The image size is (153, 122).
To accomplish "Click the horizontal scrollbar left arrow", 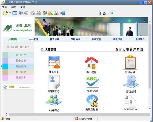I will [x=6, y=114].
